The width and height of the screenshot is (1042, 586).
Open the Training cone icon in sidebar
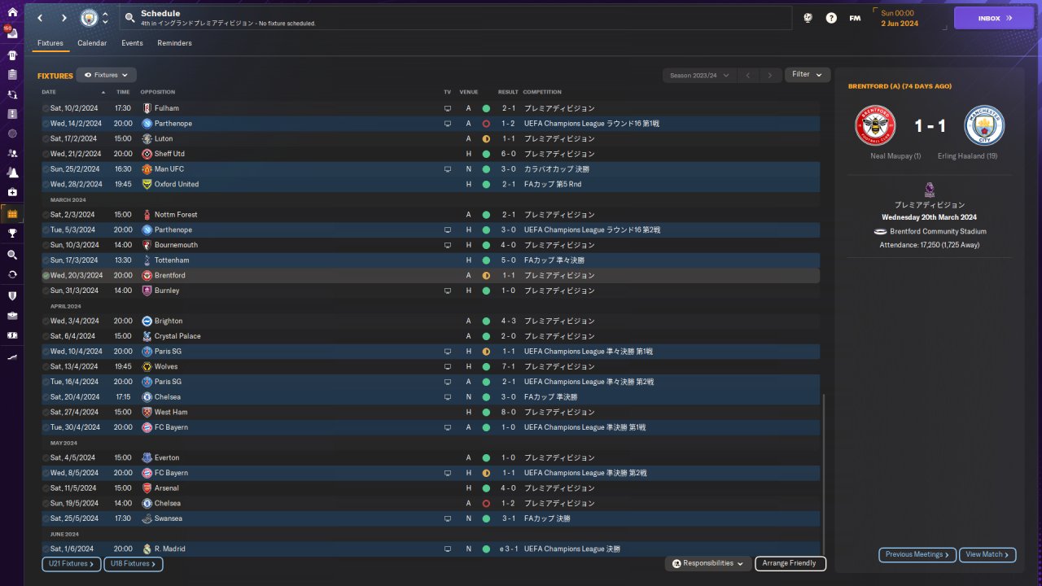coord(12,173)
